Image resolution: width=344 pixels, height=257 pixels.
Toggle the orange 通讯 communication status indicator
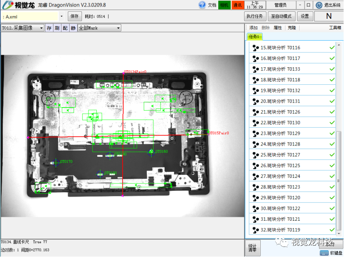pos(238,5)
